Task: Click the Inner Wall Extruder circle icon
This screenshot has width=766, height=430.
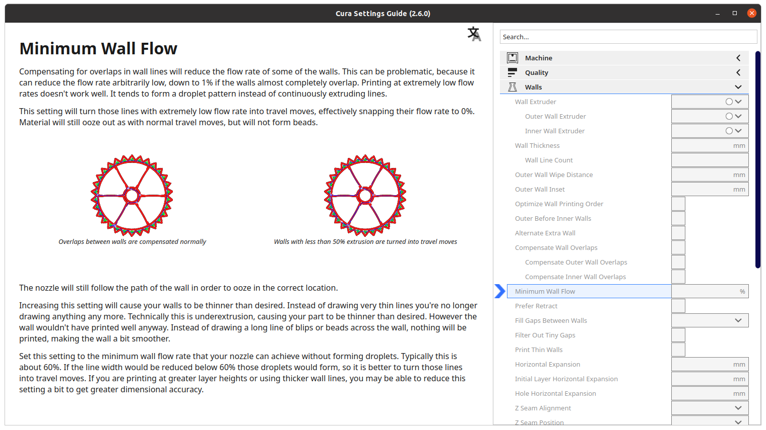Action: [729, 131]
